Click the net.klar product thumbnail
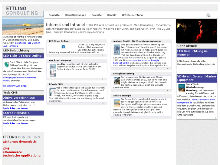Screen dimensions: 220x165 pos(53,70)
